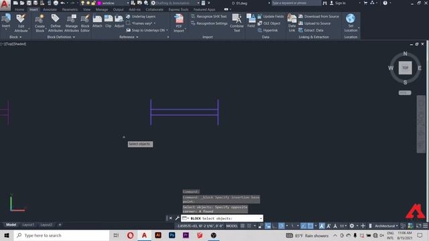Click the keyword search box
The height and width of the screenshot is (241, 429).
click(296, 3)
